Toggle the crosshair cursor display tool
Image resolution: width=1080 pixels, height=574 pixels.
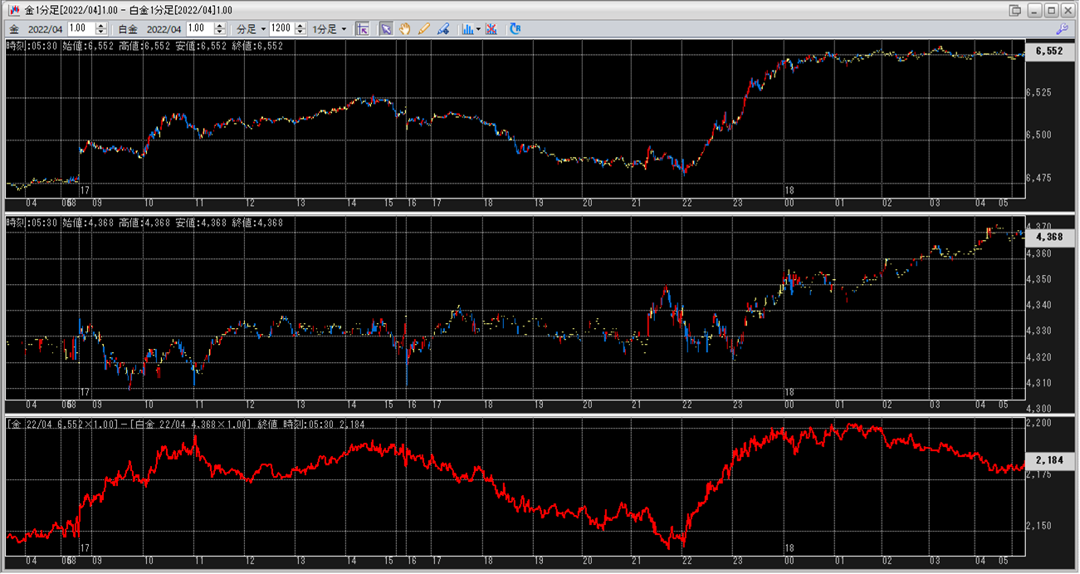pyautogui.click(x=362, y=28)
